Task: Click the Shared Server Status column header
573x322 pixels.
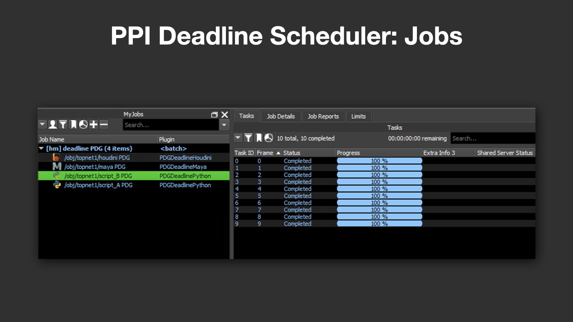Action: (505, 153)
